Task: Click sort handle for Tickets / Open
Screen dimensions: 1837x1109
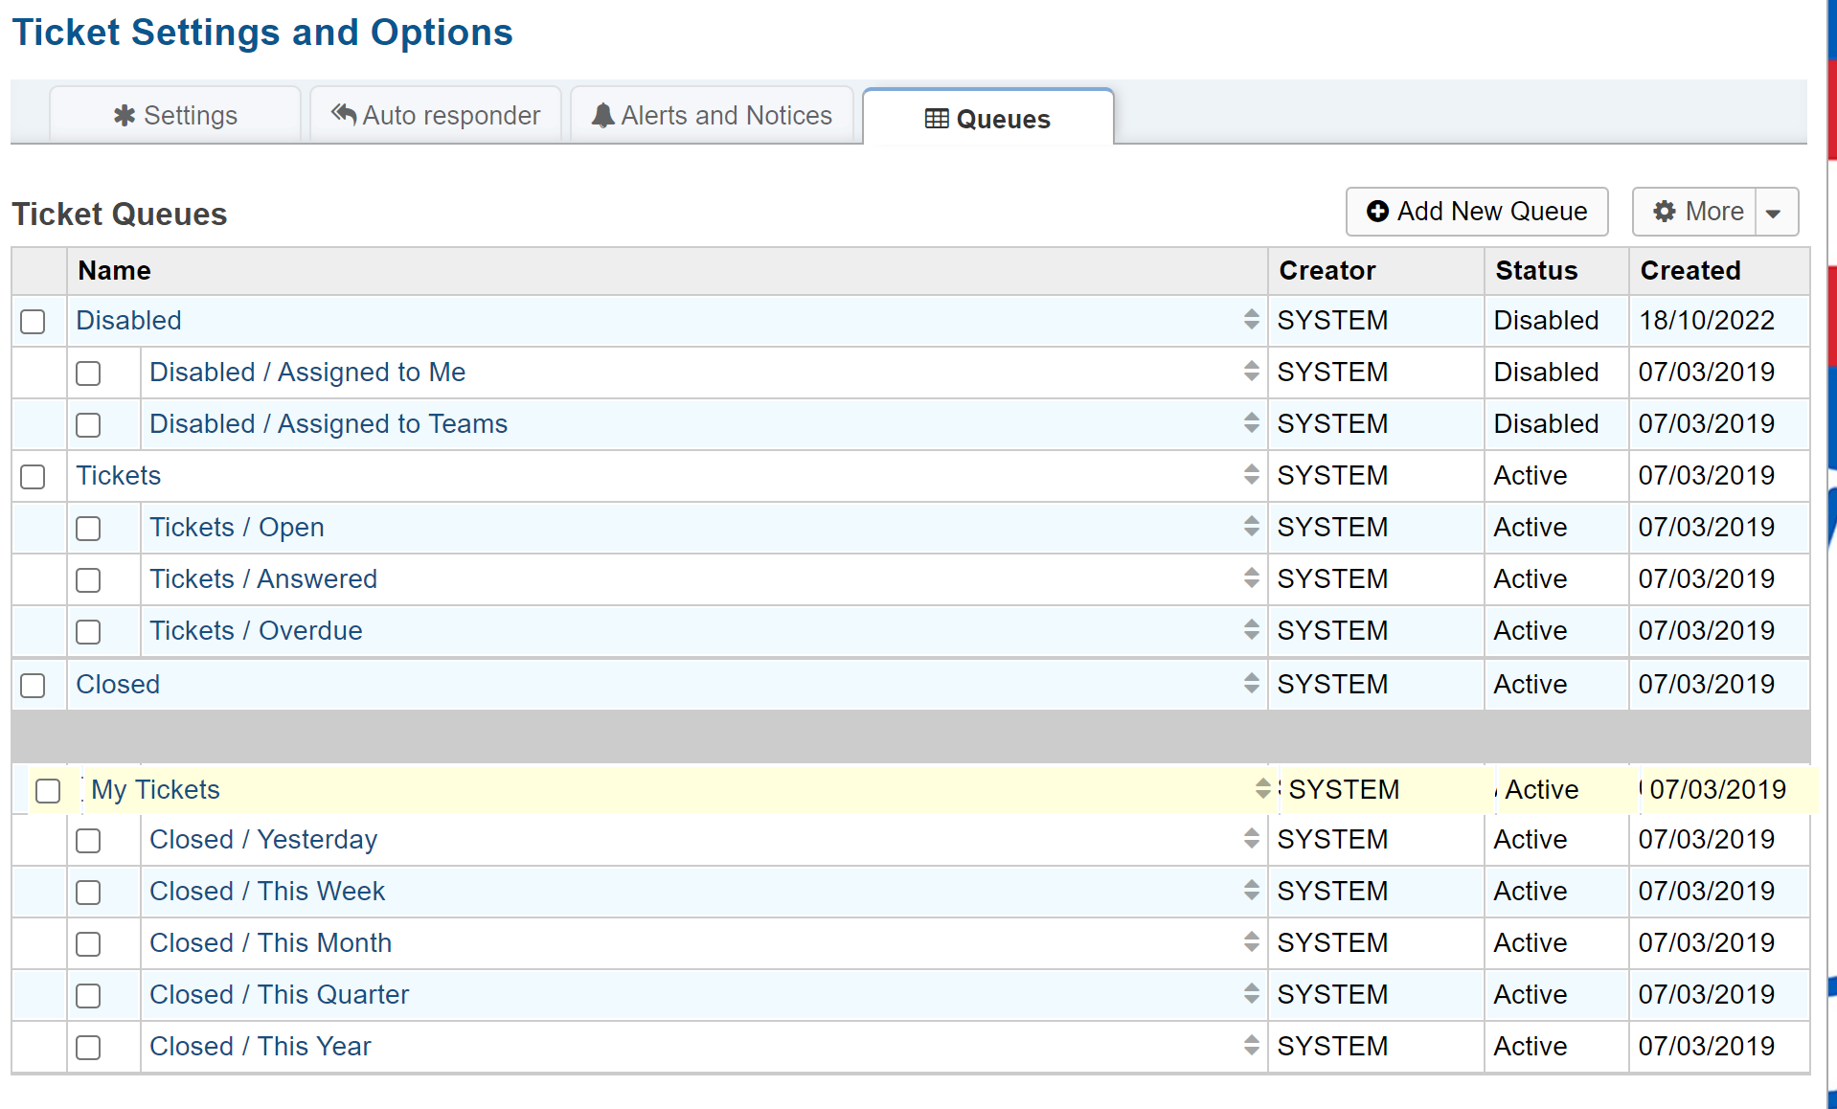Action: pyautogui.click(x=1251, y=527)
